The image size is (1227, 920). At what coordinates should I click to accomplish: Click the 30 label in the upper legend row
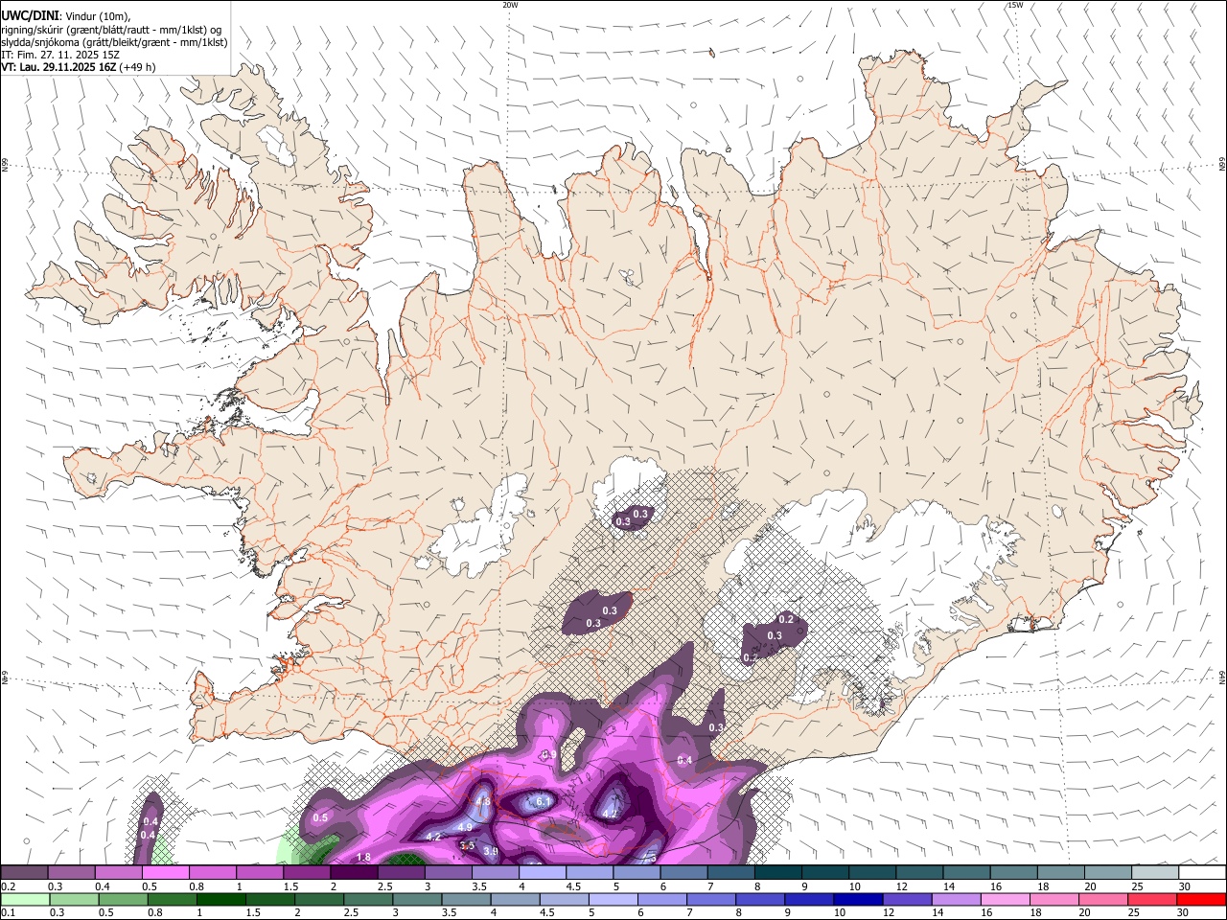(x=1185, y=886)
